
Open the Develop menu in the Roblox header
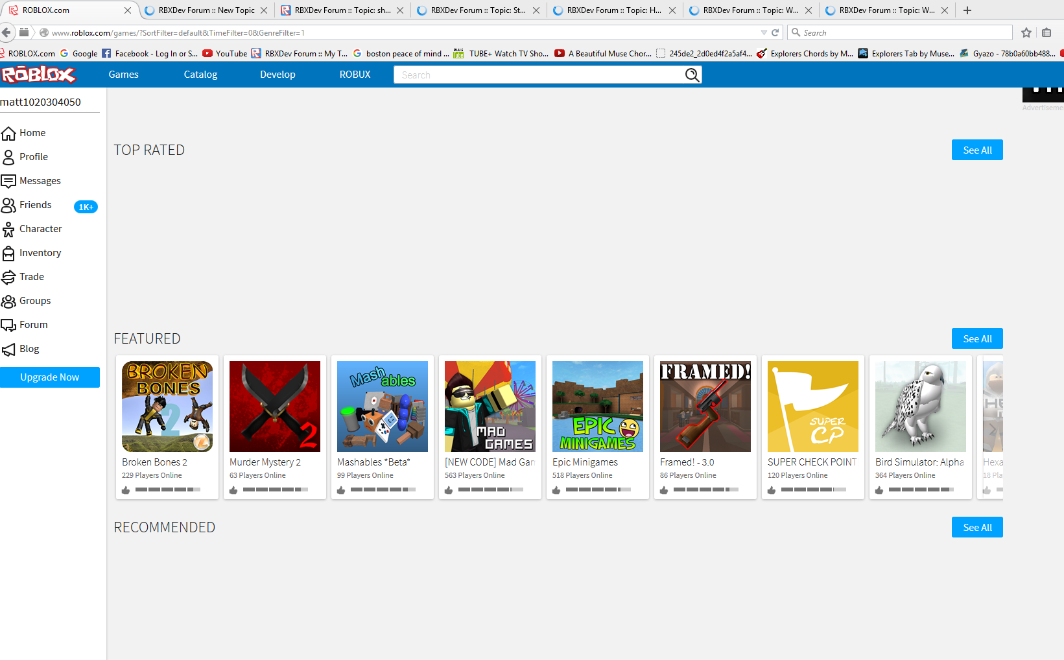point(278,75)
